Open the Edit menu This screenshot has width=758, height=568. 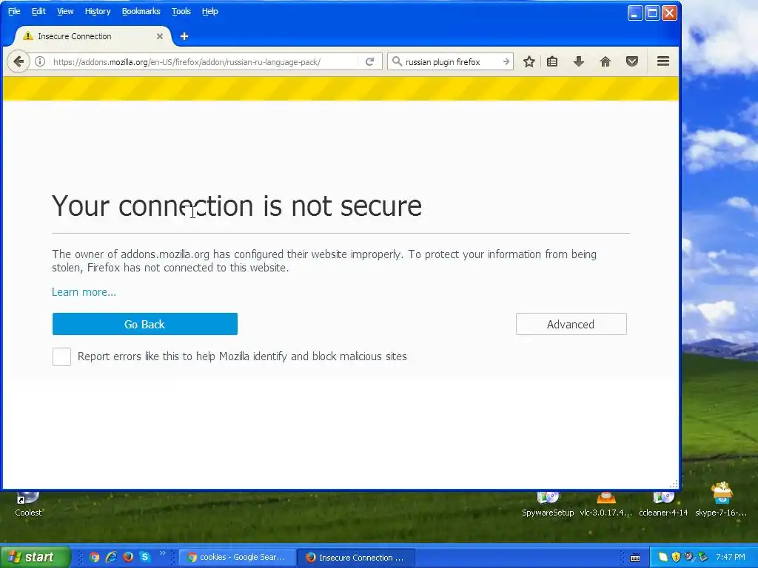[x=38, y=11]
